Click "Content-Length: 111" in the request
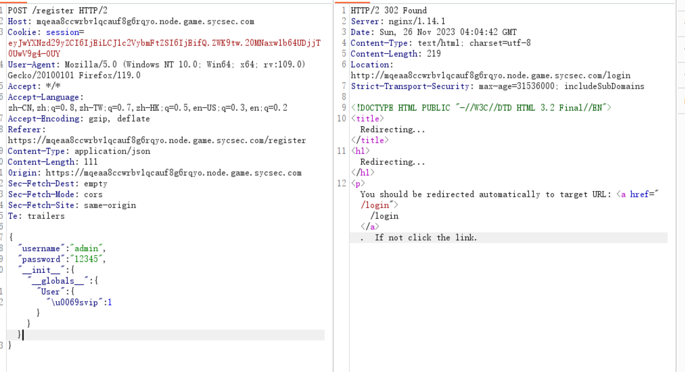Image resolution: width=685 pixels, height=372 pixels. pos(52,162)
